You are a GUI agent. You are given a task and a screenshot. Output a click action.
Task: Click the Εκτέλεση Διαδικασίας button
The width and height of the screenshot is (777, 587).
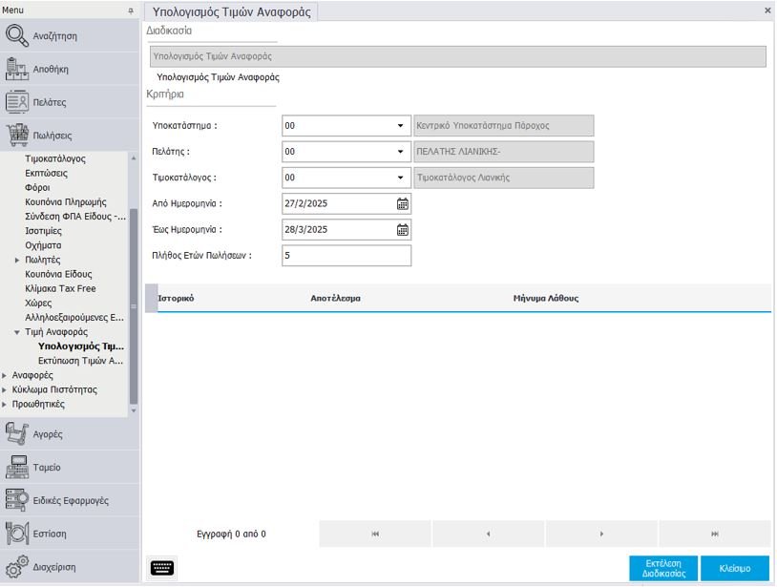tap(663, 568)
